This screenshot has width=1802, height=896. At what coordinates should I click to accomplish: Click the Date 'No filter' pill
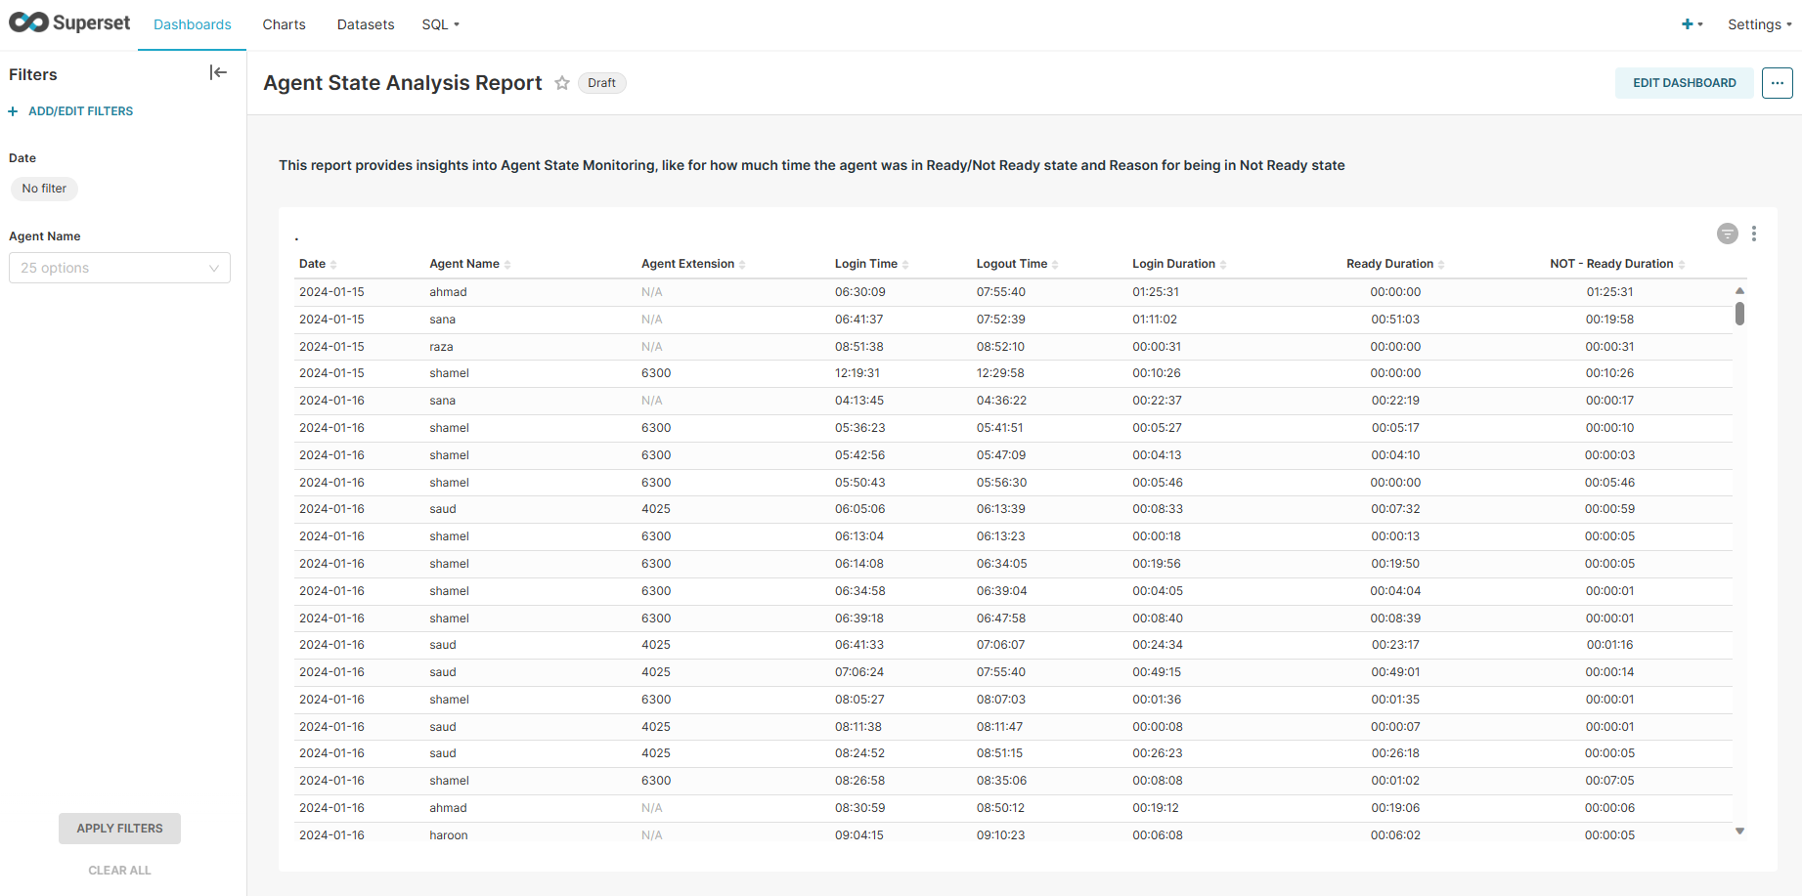(x=44, y=189)
